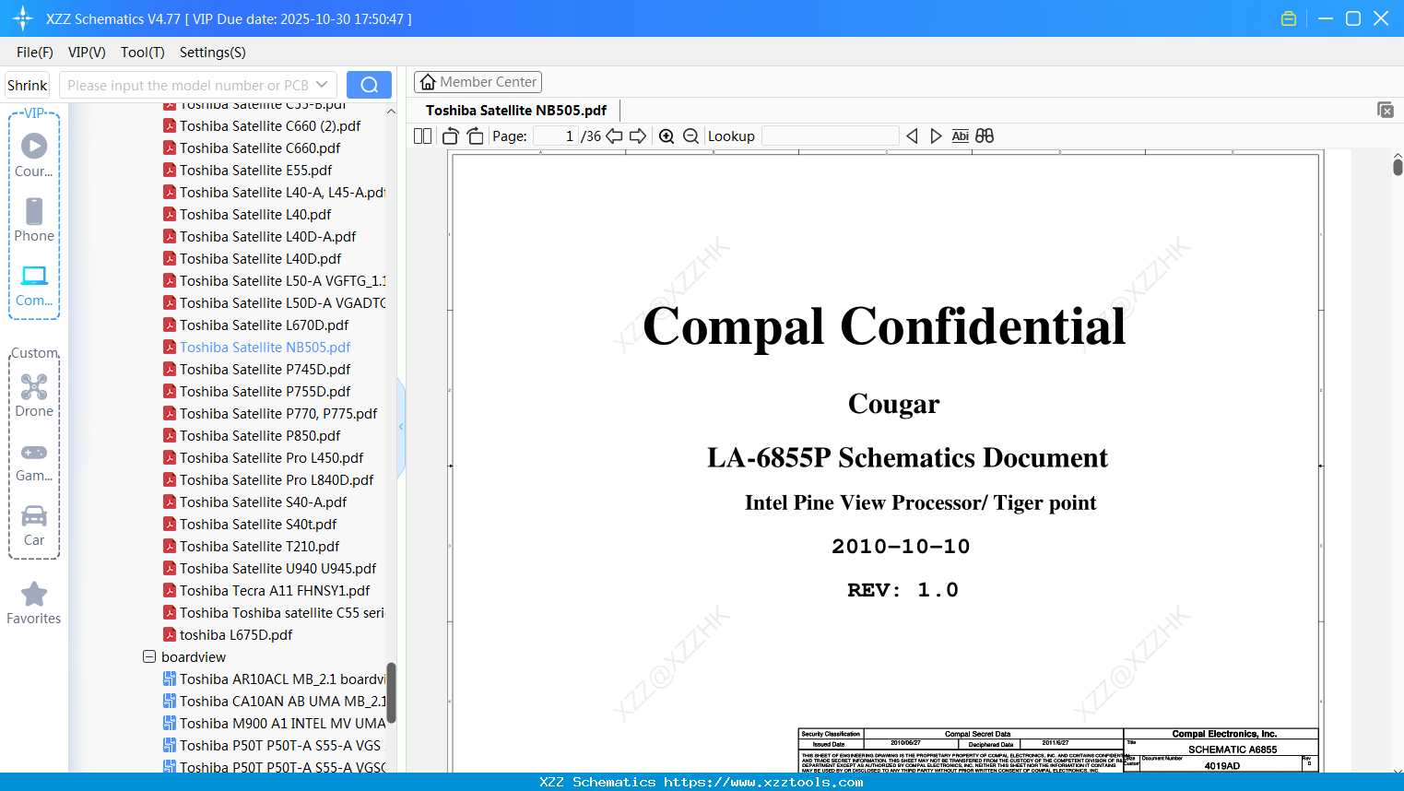
Task: Toggle the two-page split view icon
Action: pyautogui.click(x=423, y=136)
